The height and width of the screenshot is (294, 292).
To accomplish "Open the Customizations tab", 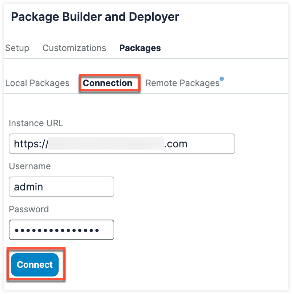I will click(74, 48).
